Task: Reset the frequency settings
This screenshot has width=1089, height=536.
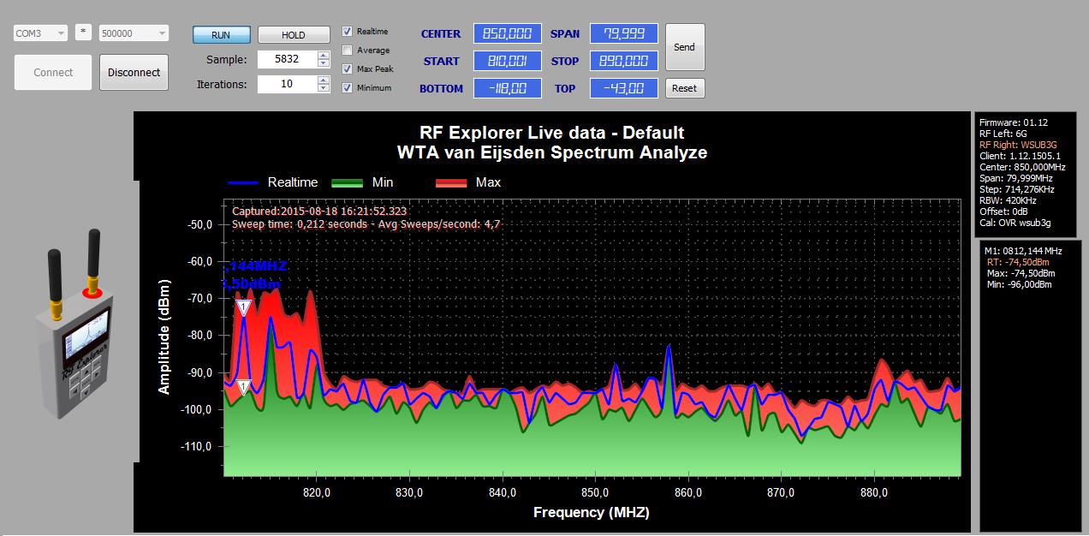Action: click(x=685, y=88)
